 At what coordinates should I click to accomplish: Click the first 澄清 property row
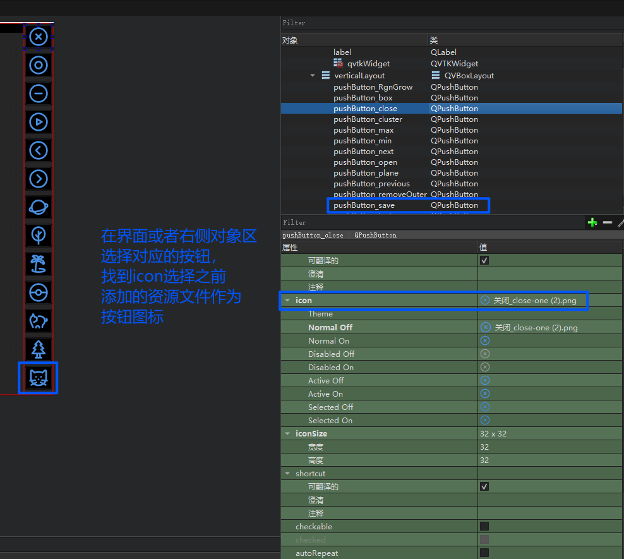tap(452, 273)
